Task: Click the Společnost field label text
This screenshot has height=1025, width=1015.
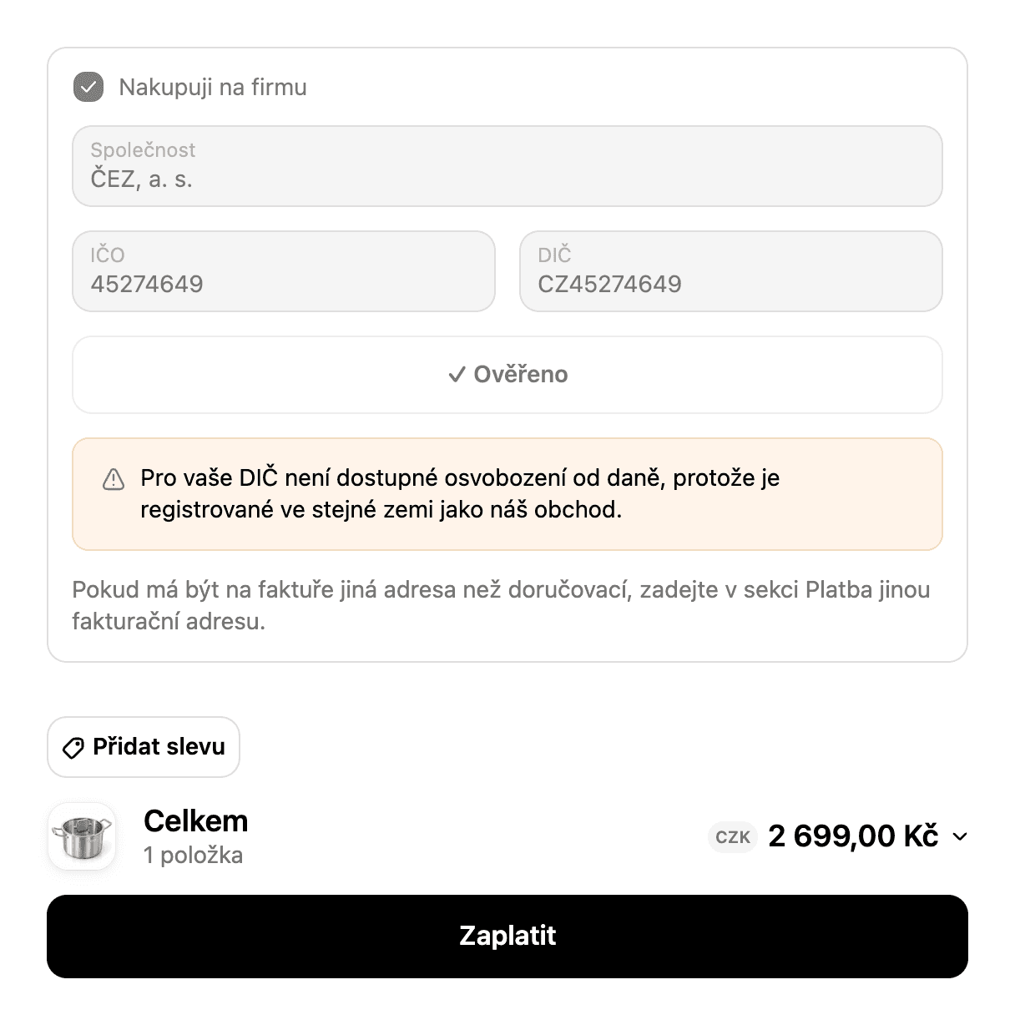Action: pyautogui.click(x=143, y=150)
